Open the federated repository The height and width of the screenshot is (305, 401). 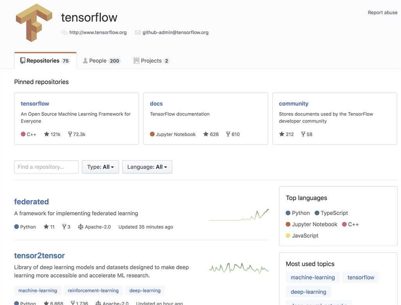[31, 202]
